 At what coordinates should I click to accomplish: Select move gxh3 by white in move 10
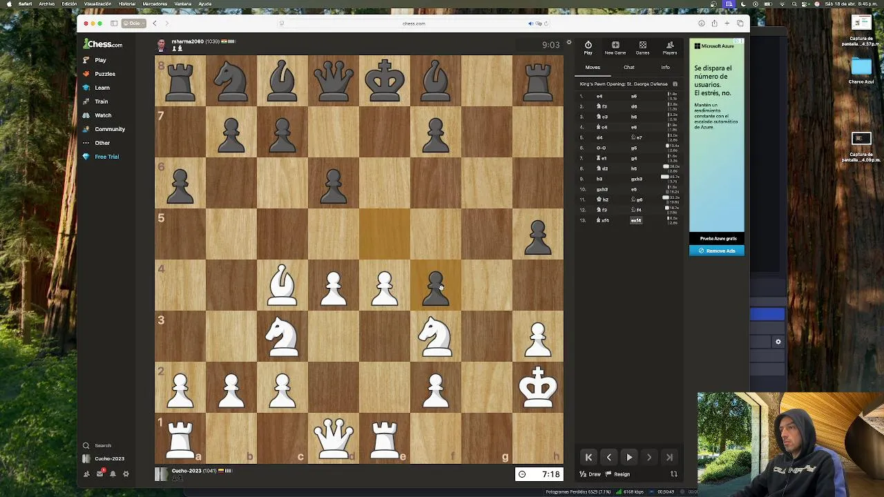[x=602, y=189]
